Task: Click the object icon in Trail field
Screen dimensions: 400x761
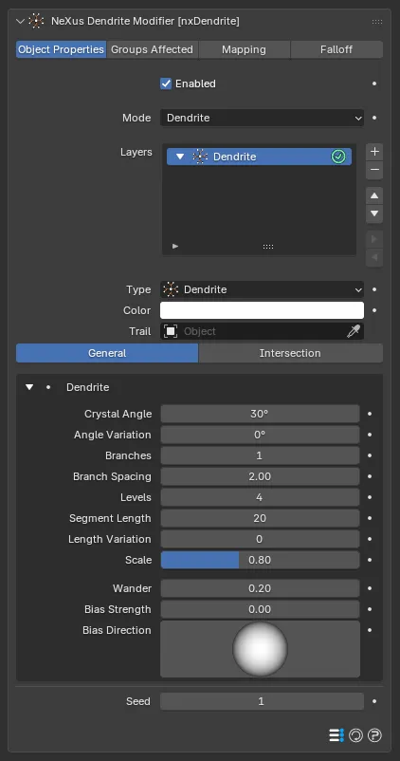Action: (171, 331)
